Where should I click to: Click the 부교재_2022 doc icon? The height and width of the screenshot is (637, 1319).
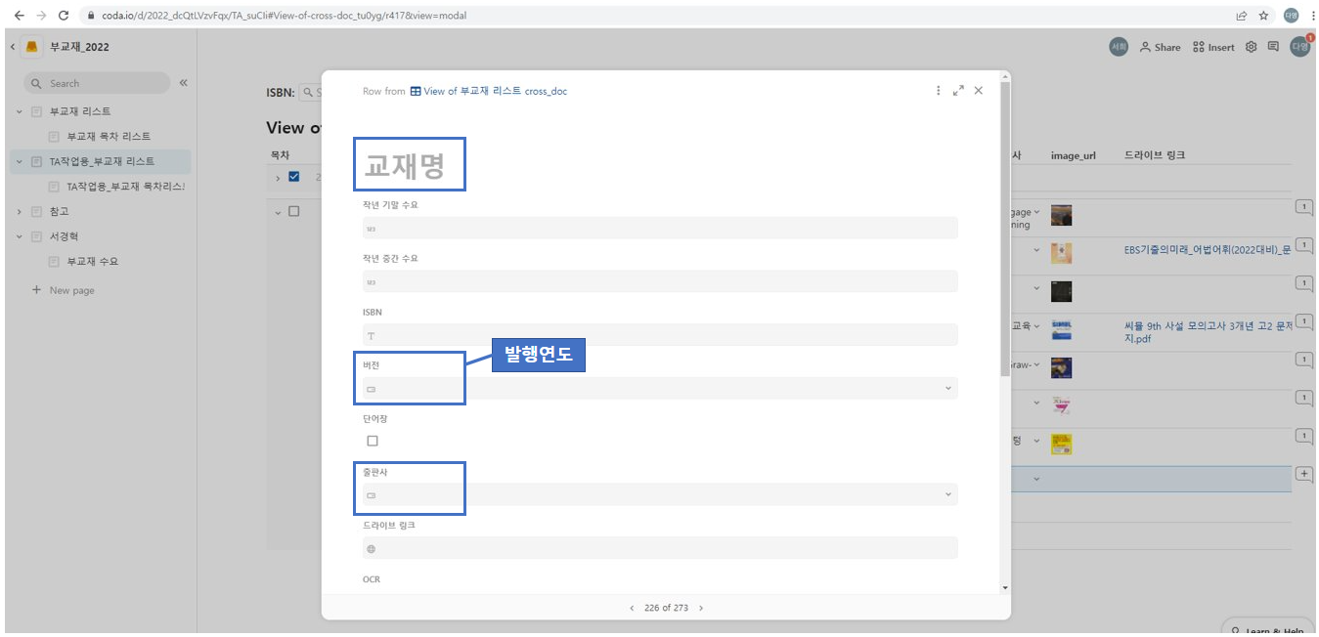click(32, 47)
